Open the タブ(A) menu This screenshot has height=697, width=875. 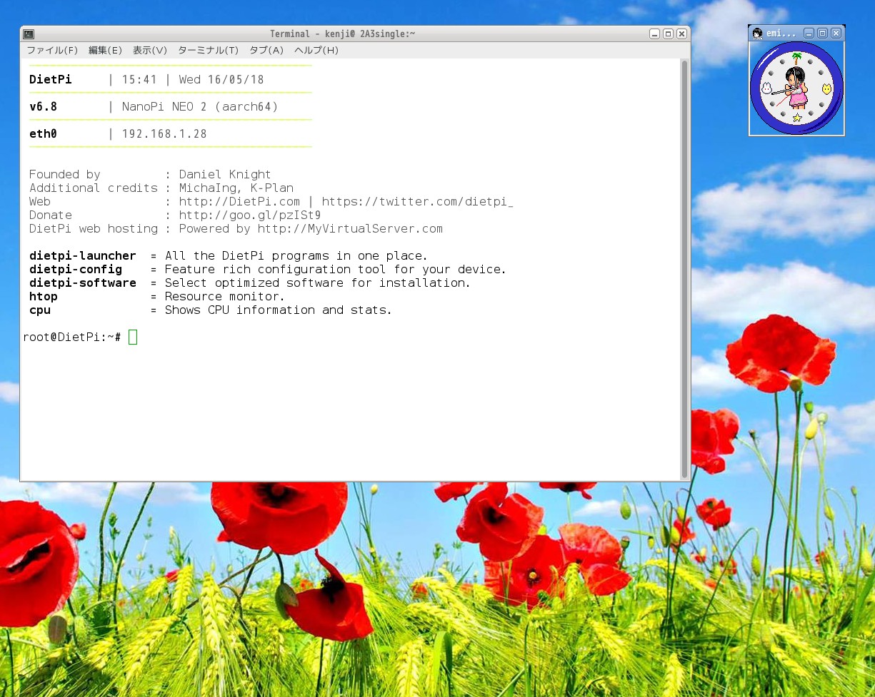(266, 51)
